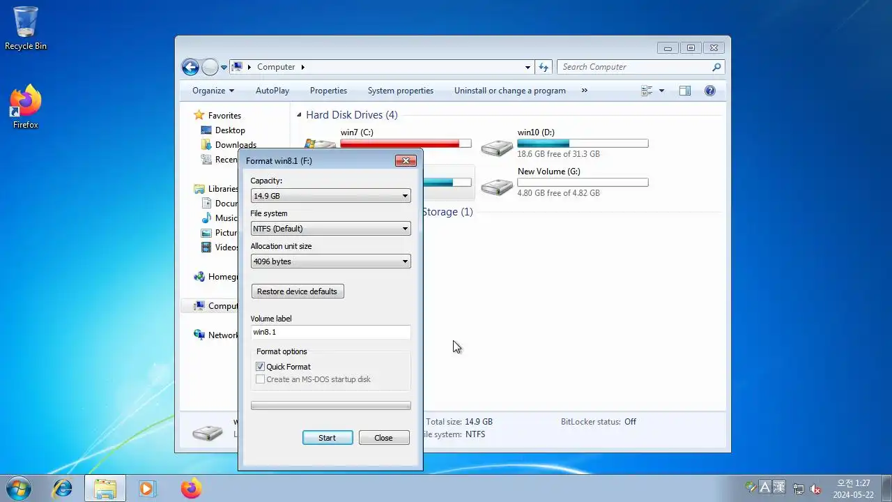Open the recent pages dropdown arrow
Image resolution: width=892 pixels, height=502 pixels.
pos(224,68)
